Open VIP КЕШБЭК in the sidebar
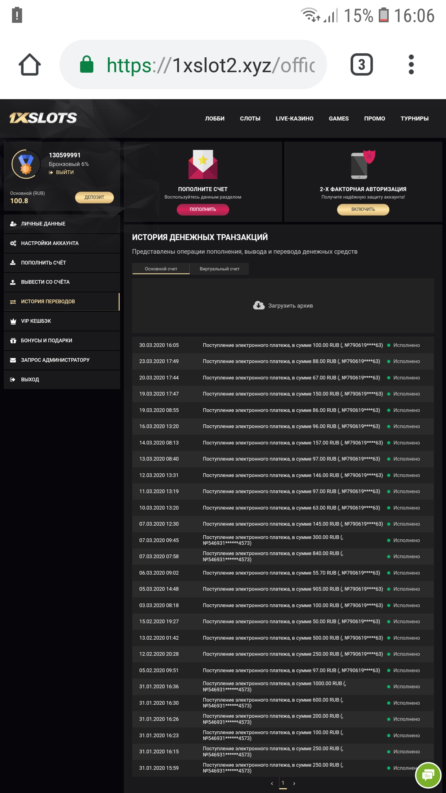The width and height of the screenshot is (446, 793). (62, 321)
